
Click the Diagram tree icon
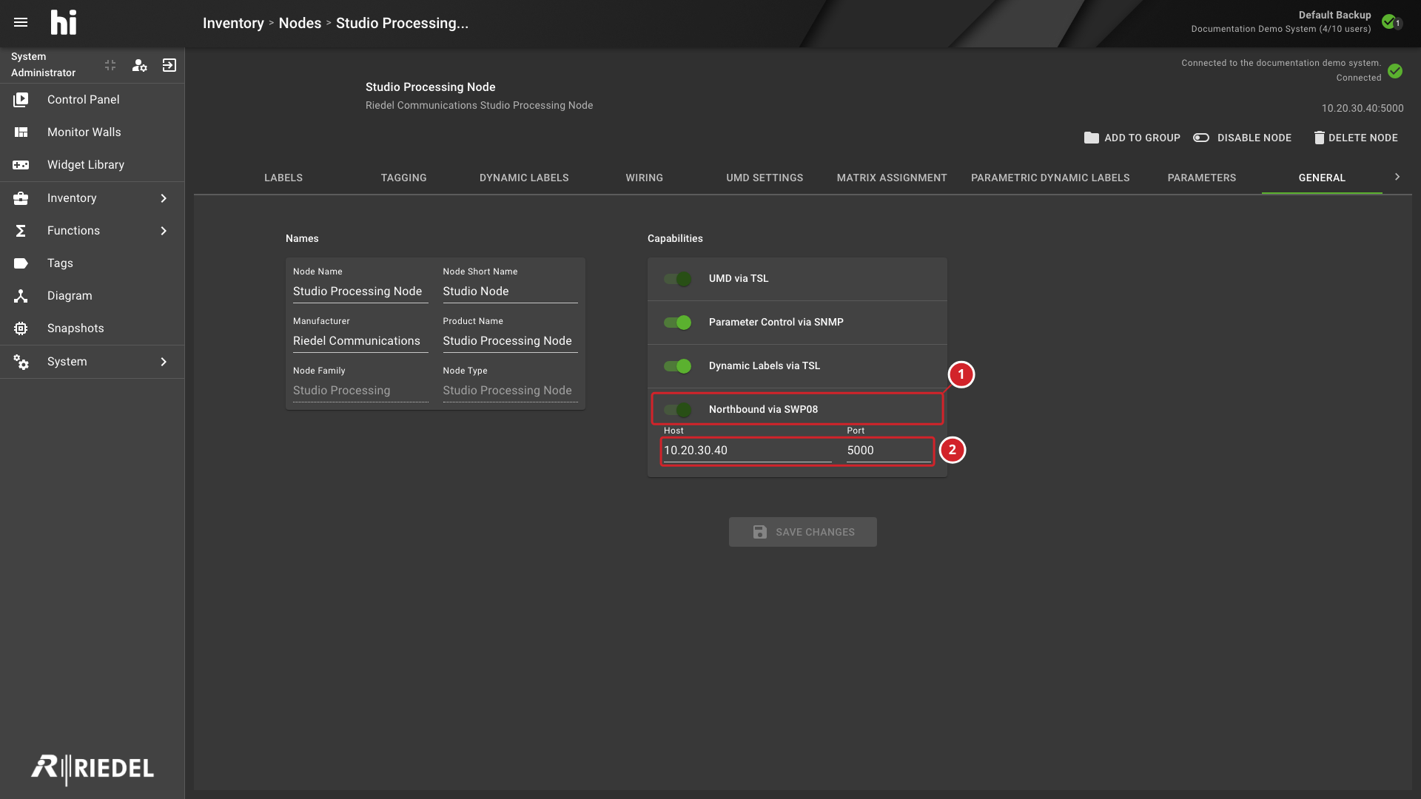tap(21, 295)
